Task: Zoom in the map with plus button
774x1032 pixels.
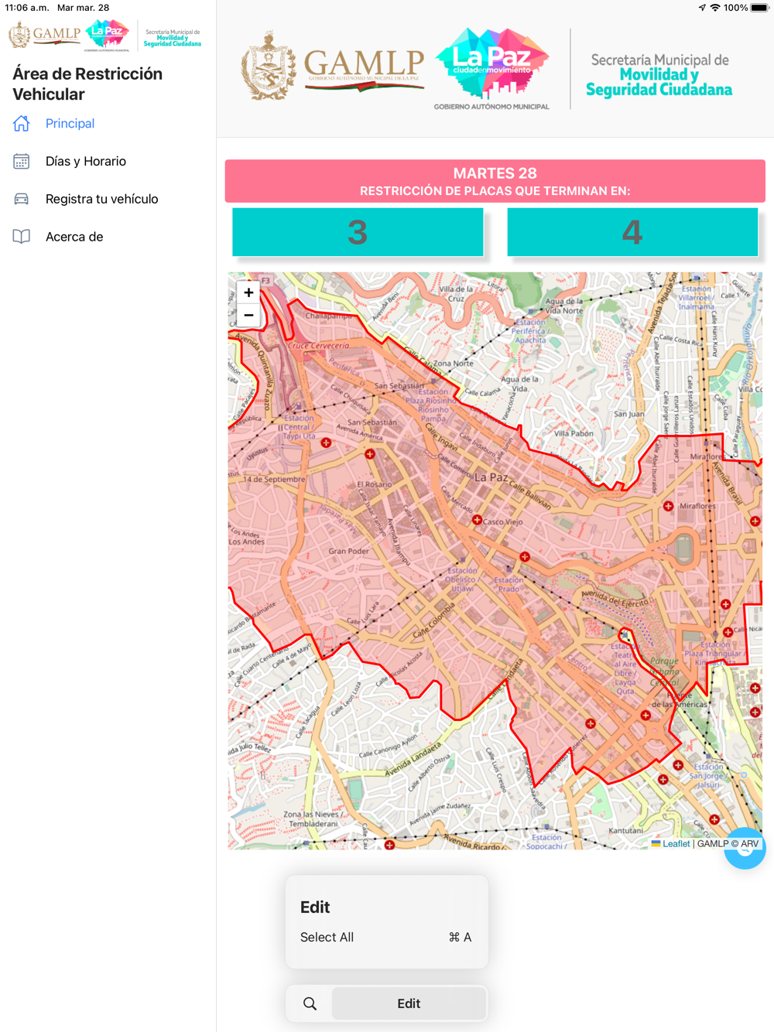Action: point(248,292)
